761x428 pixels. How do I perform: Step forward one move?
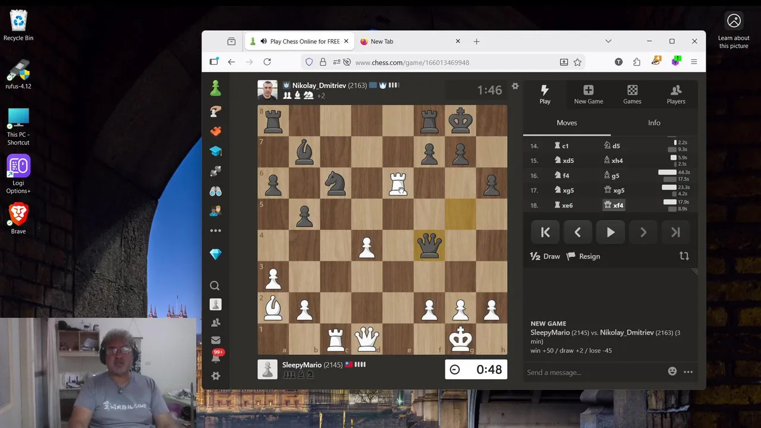643,232
